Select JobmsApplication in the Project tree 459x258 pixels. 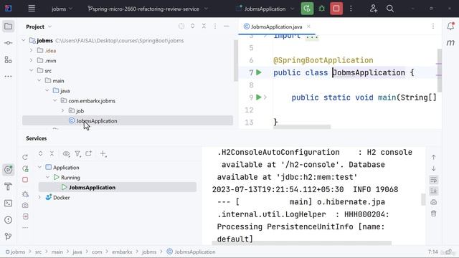(x=128, y=121)
